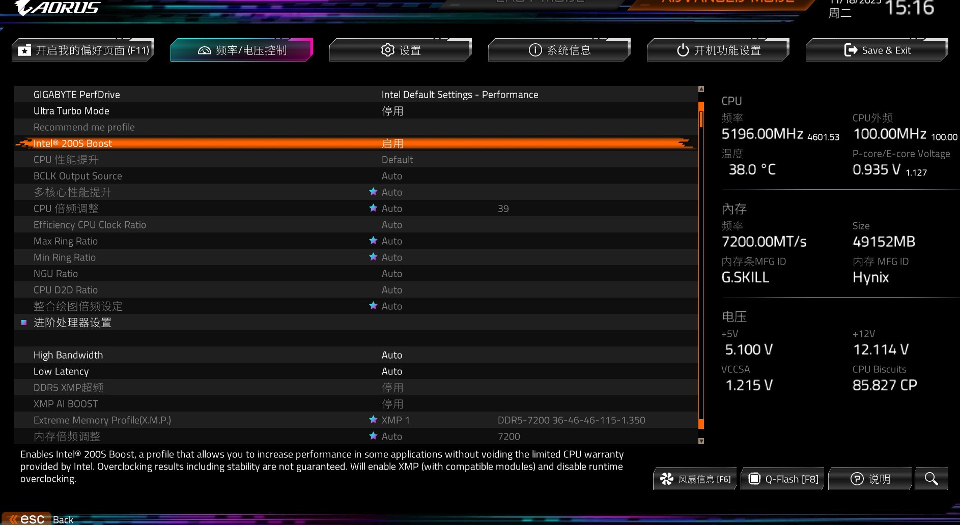Click the AORUS logo
Viewport: 960px width, 525px height.
tap(56, 8)
